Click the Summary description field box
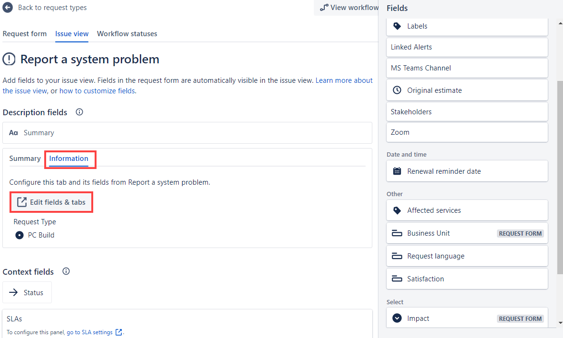 (187, 133)
